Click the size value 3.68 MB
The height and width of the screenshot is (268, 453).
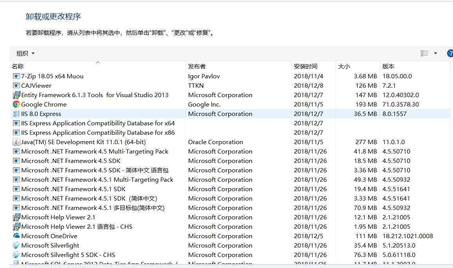pyautogui.click(x=366, y=76)
